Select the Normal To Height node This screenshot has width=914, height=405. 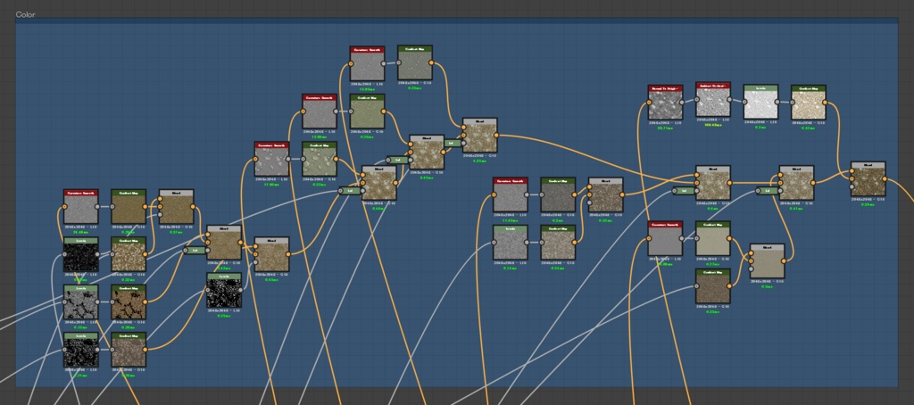665,102
